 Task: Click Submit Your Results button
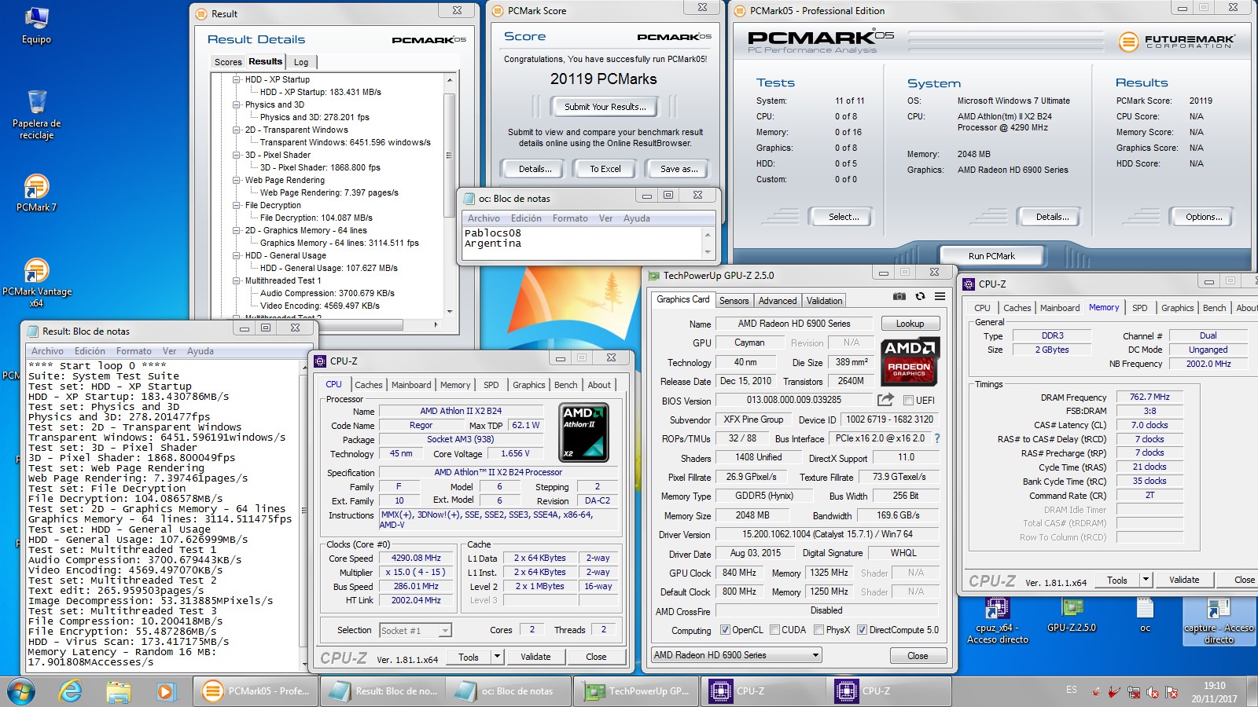[x=605, y=107]
